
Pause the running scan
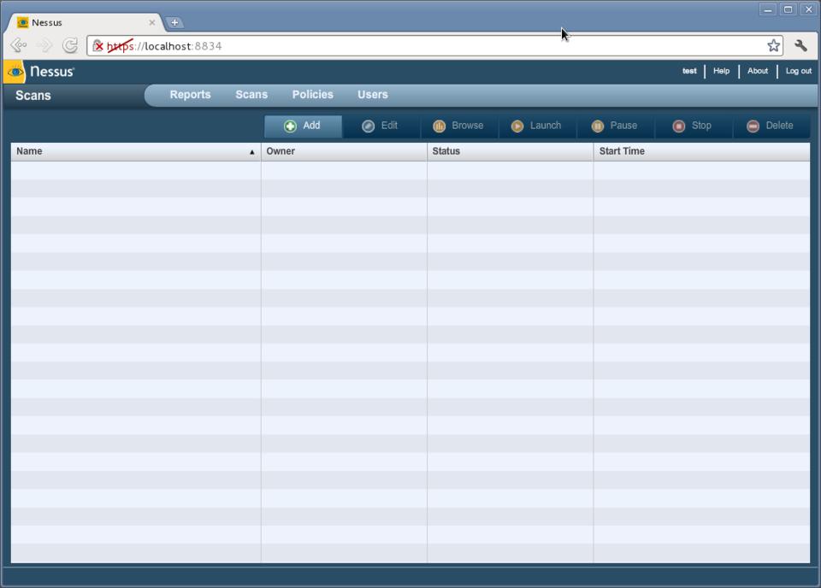tap(614, 126)
